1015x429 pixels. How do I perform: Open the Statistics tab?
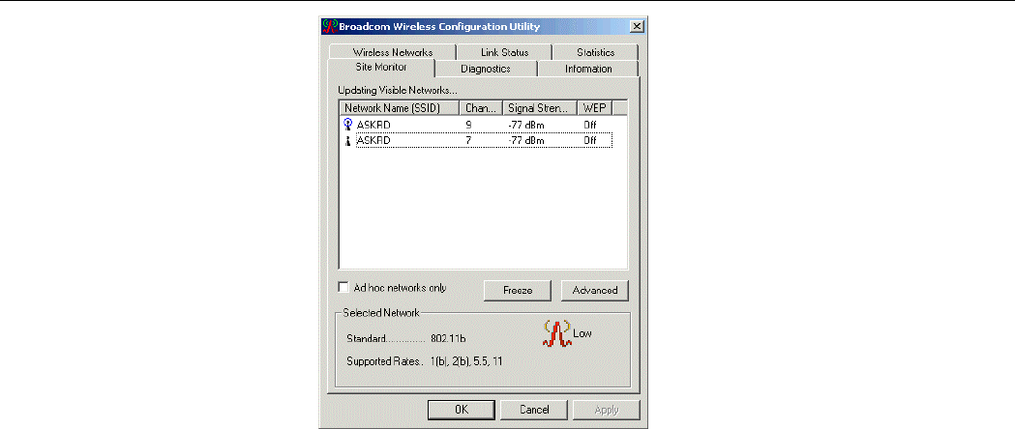[x=595, y=52]
